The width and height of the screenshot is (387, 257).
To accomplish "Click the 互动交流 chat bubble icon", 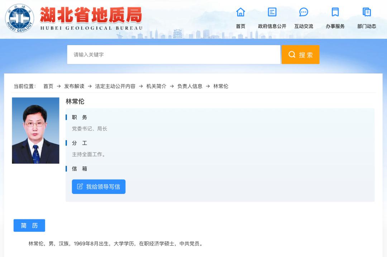I will coord(304,12).
